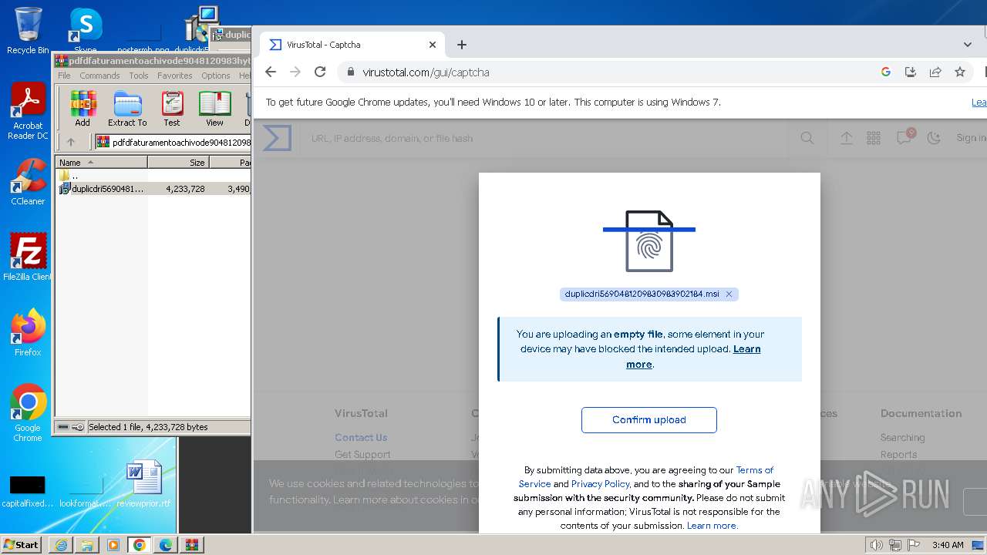Open a new Chrome tab
Image resolution: width=987 pixels, height=555 pixels.
(x=462, y=45)
